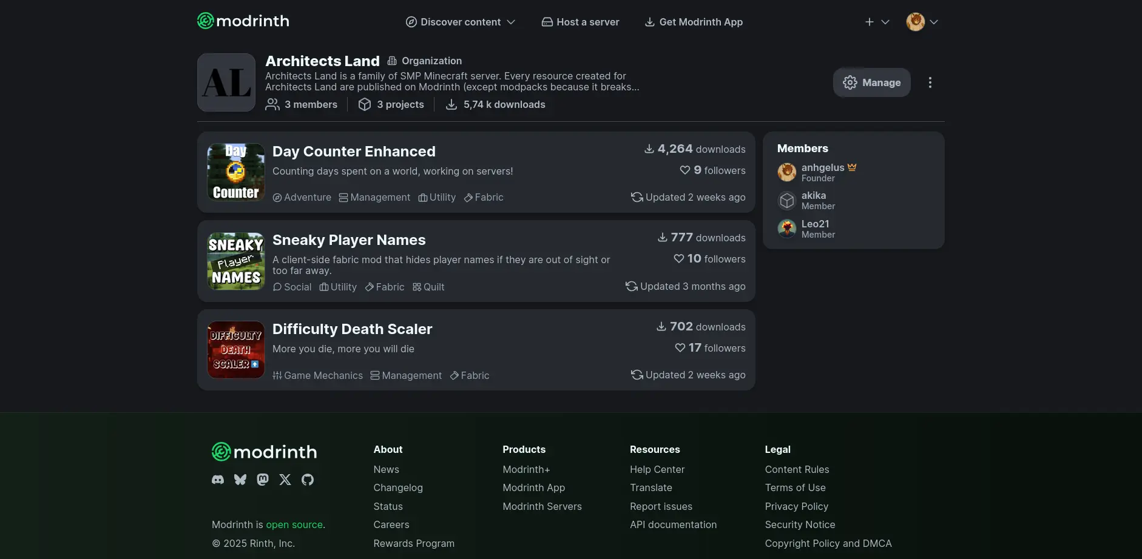Click the 3 members stat text

tap(311, 105)
